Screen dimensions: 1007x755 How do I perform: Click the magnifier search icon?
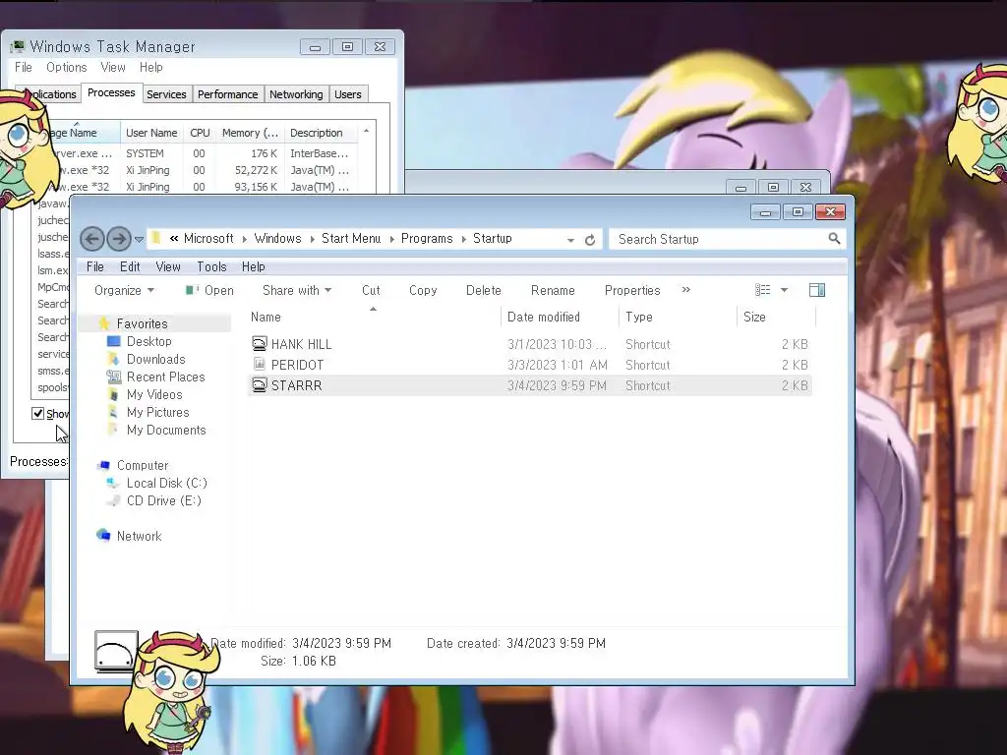(834, 239)
